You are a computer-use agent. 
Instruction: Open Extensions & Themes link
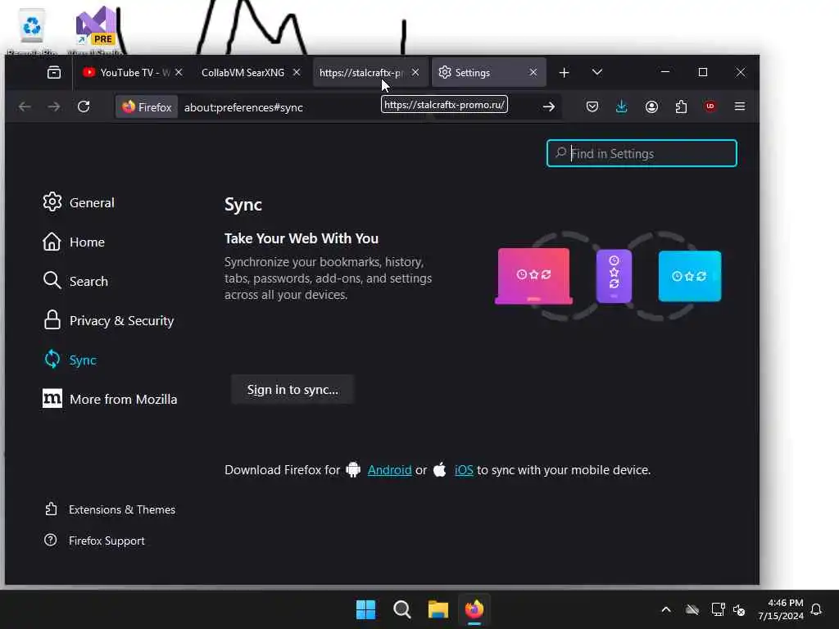[111, 509]
